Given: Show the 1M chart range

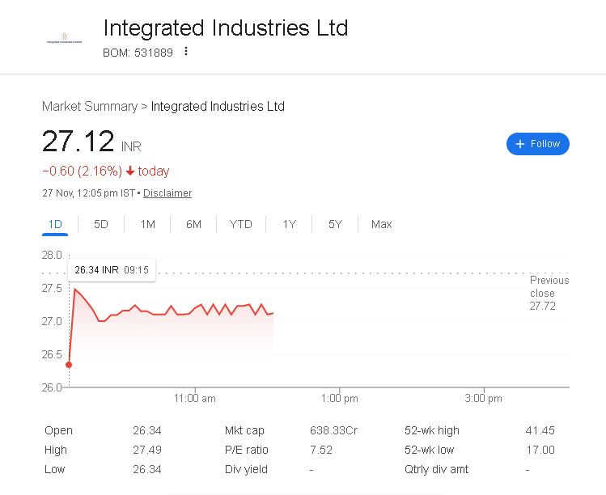Looking at the screenshot, I should (147, 224).
